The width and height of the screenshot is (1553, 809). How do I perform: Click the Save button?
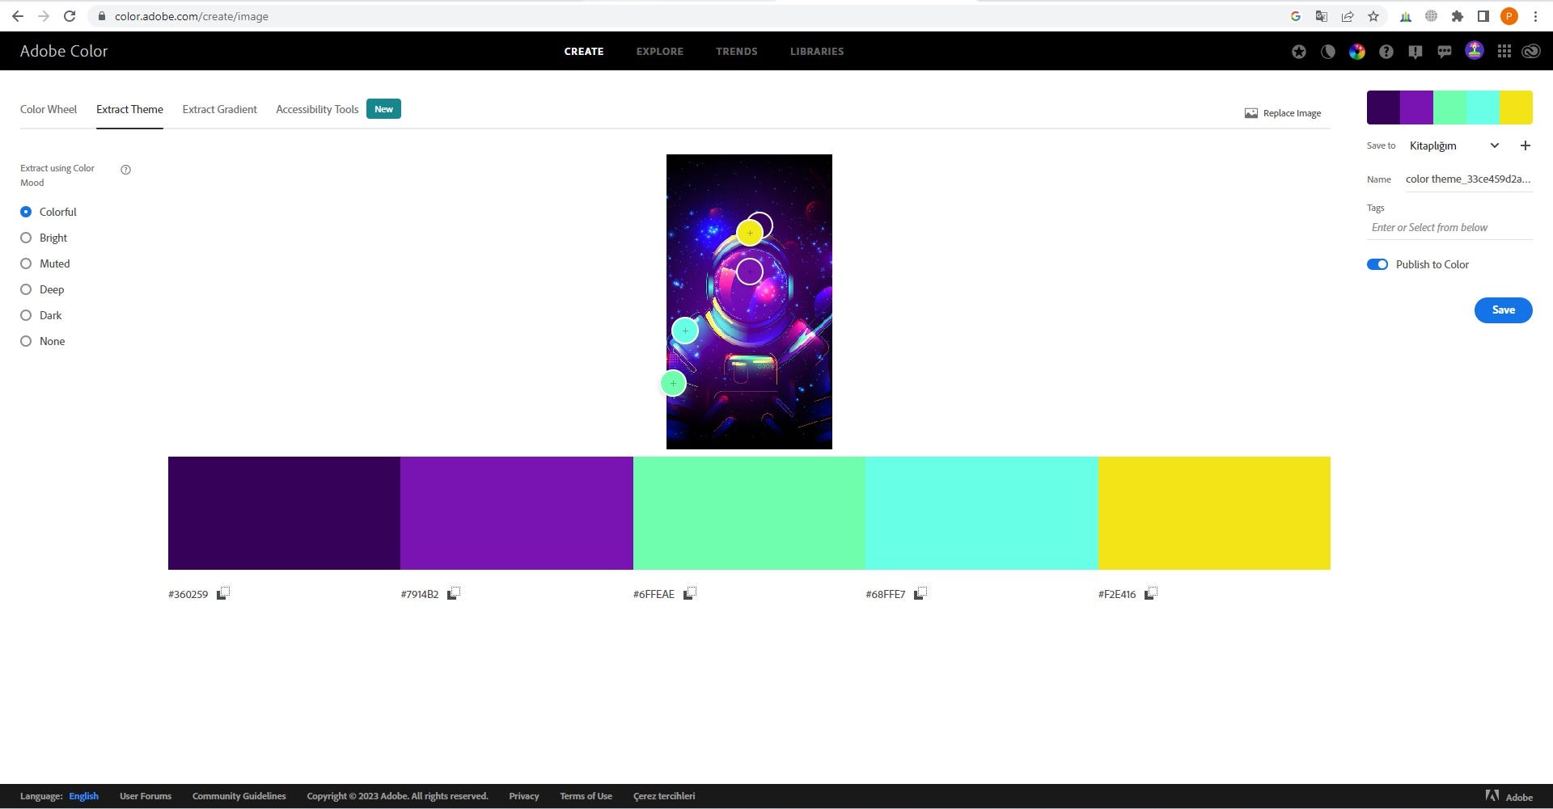click(x=1503, y=310)
